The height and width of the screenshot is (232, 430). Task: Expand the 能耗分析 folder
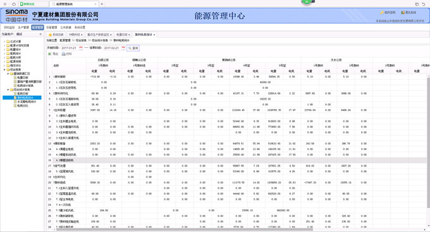4,57
